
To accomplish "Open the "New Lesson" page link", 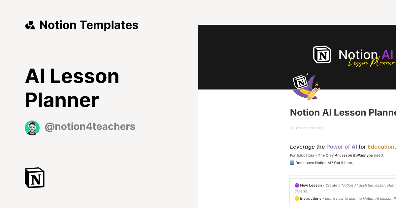I will 311,186.
